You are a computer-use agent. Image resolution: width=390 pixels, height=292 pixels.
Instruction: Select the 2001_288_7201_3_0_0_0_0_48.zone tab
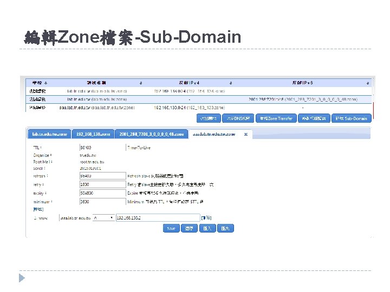152,134
